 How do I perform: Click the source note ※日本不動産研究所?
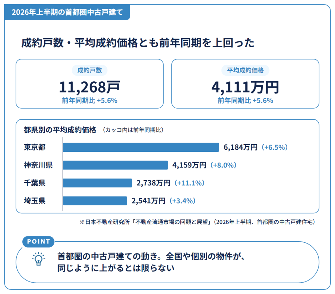pos(198,222)
